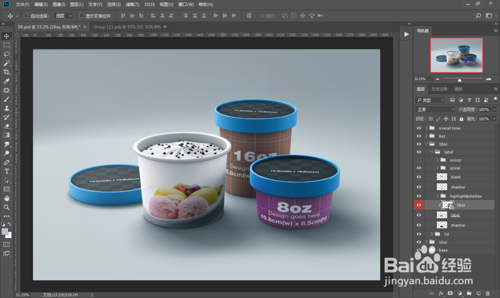Click the play actions panel button
This screenshot has height=298, width=500.
[406, 34]
